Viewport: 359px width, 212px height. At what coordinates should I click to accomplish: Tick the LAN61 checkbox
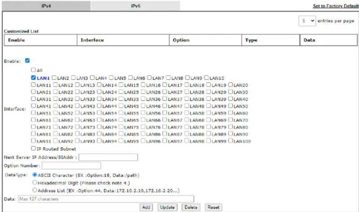[33, 120]
